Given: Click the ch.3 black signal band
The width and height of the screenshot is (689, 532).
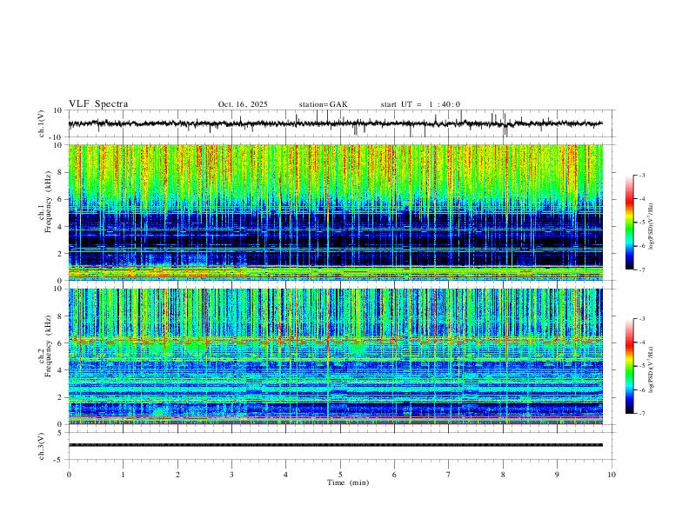Looking at the screenshot, I should pyautogui.click(x=336, y=445).
